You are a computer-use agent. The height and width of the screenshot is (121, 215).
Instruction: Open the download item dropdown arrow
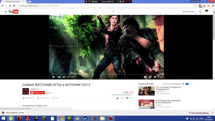tap(27, 113)
